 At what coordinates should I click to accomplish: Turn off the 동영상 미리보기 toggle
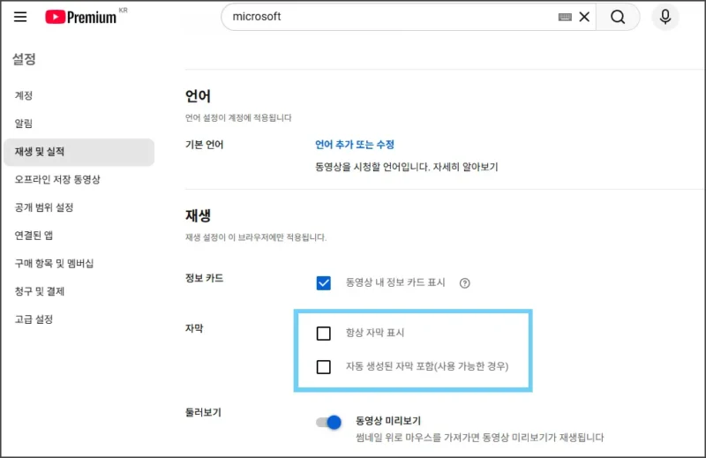pos(328,422)
